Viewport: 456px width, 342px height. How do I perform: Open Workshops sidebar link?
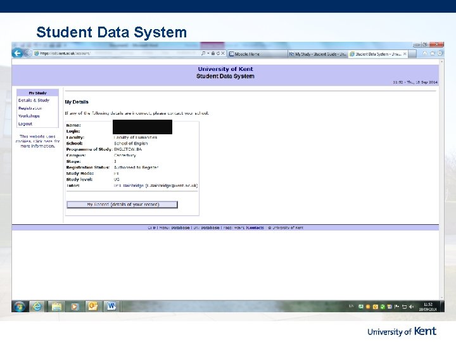[29, 116]
